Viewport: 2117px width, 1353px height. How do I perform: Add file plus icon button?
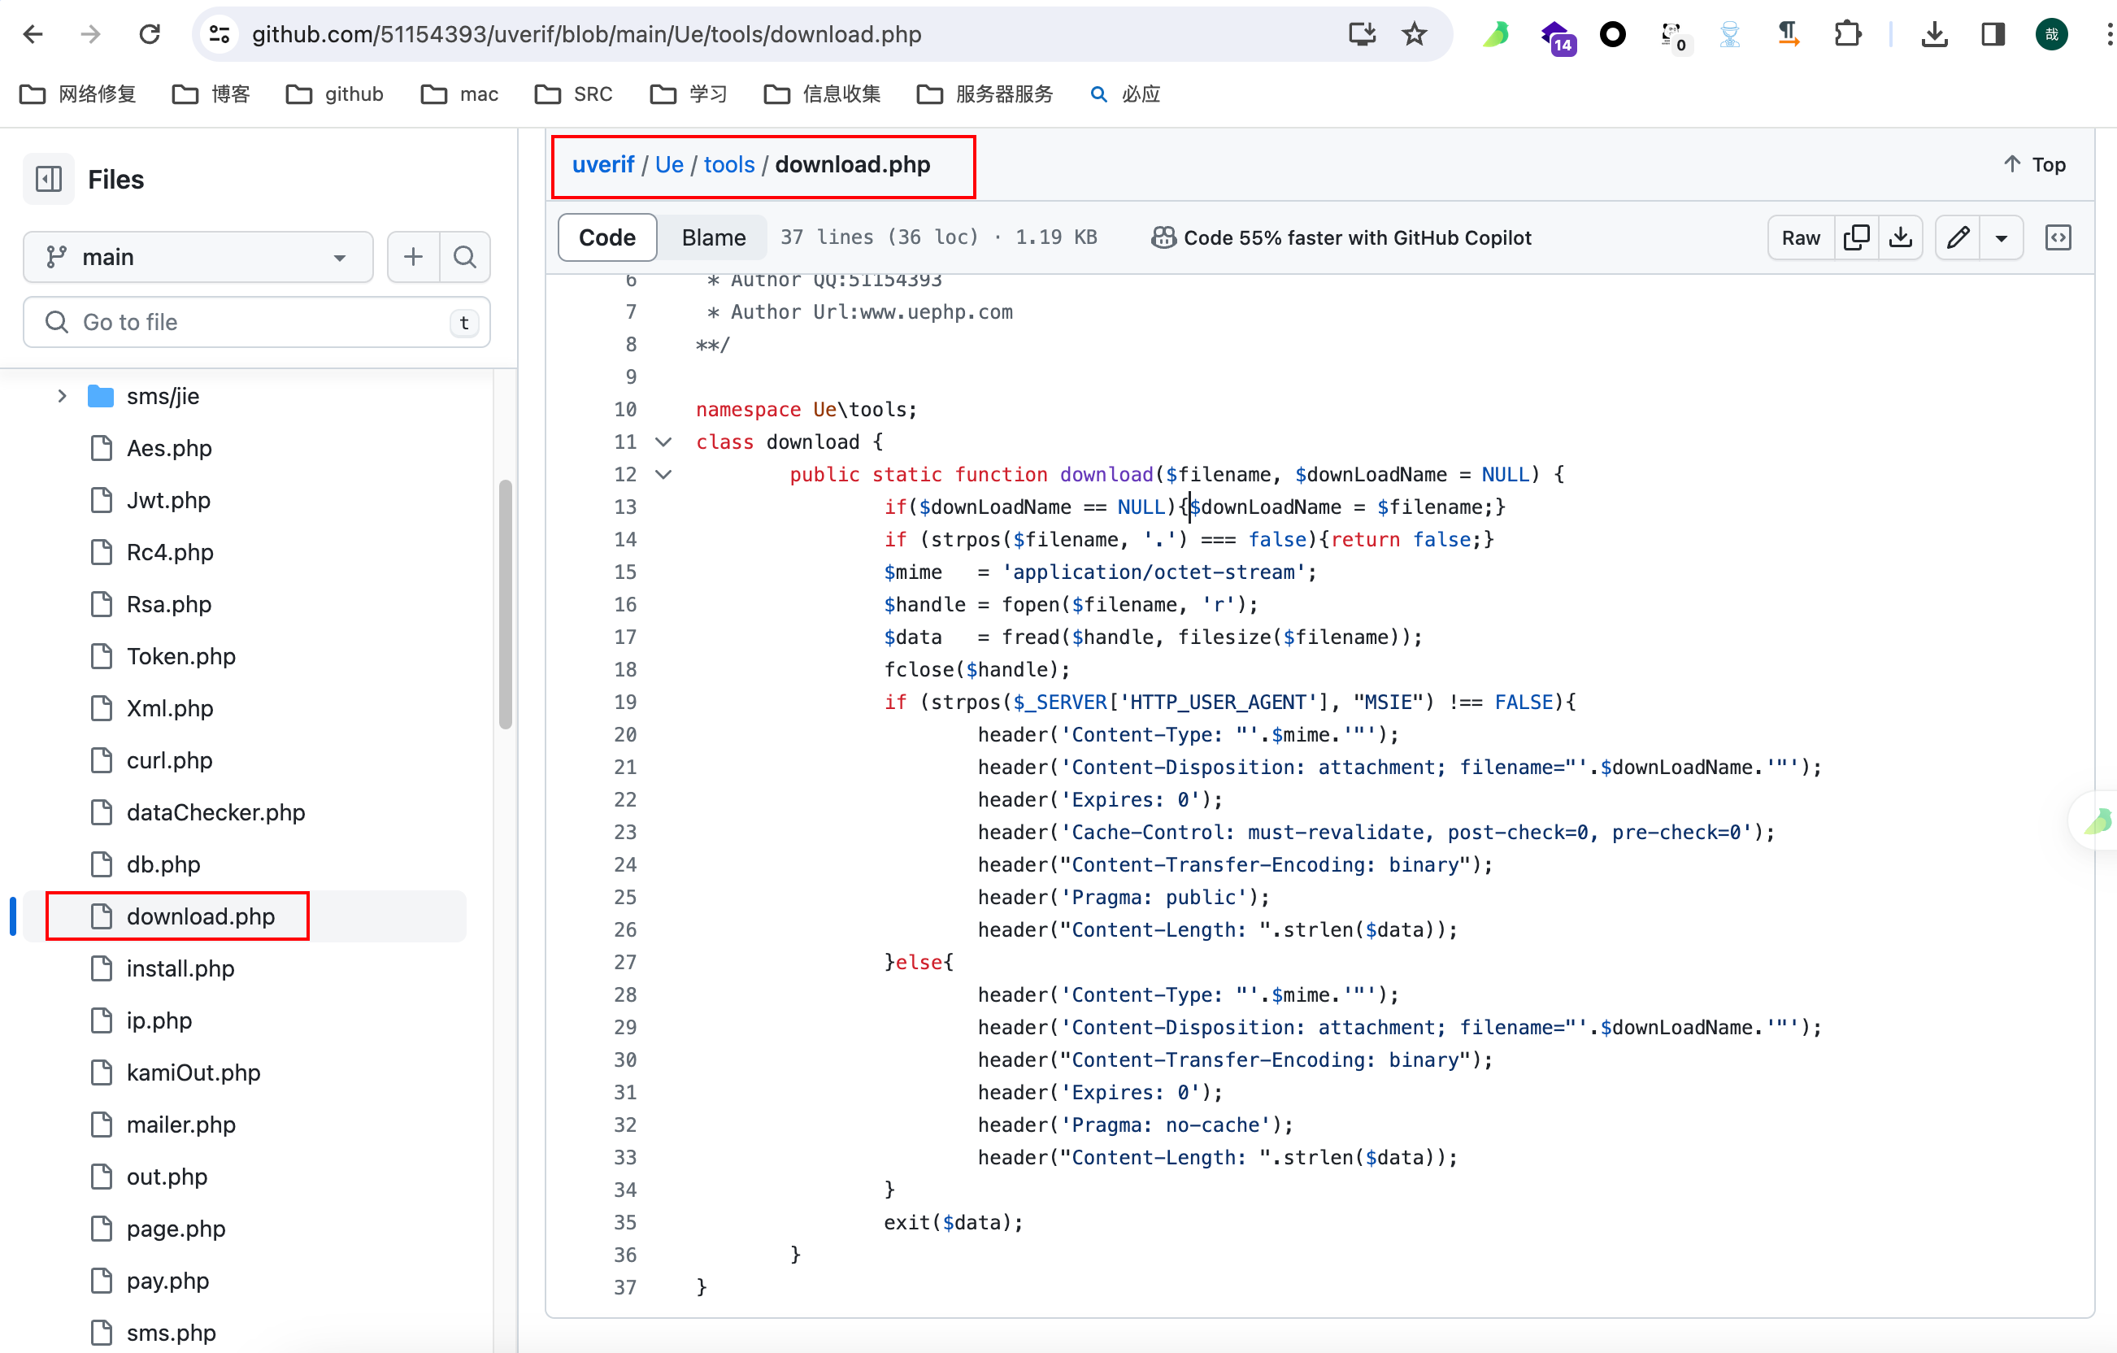[x=413, y=257]
